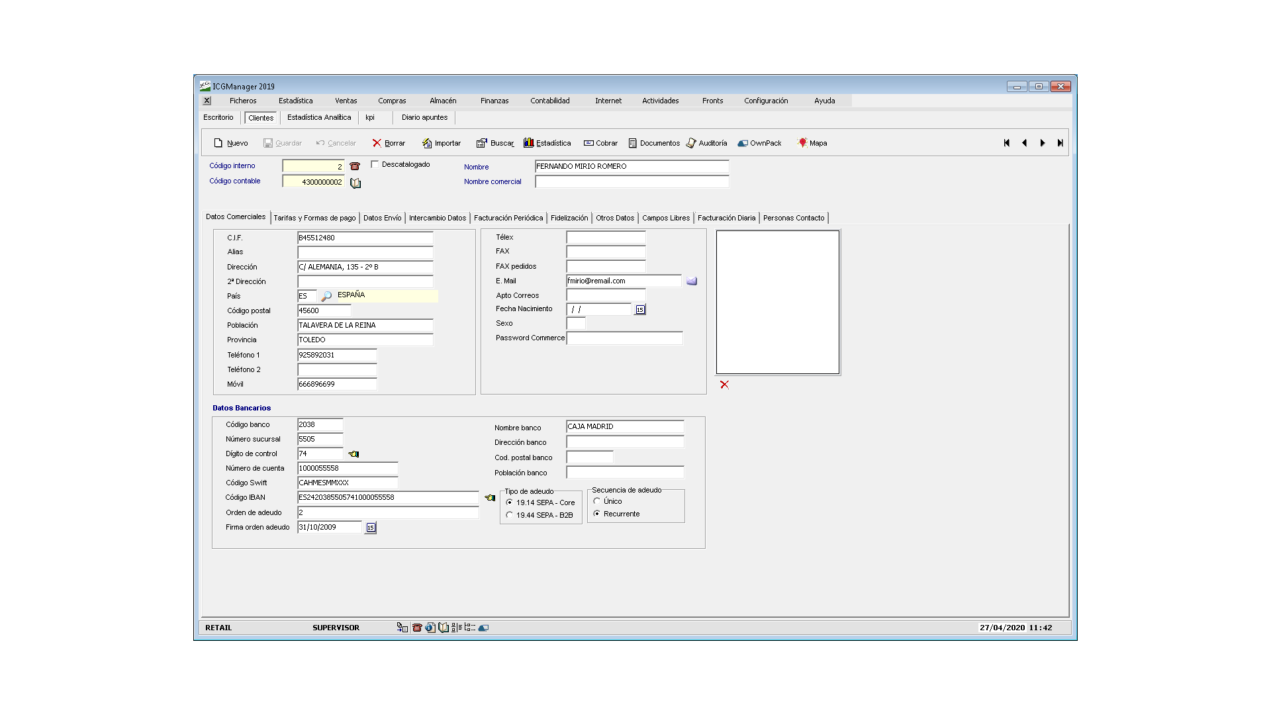This screenshot has width=1271, height=715.
Task: Click the X icon left of Ficheros
Action: point(207,101)
